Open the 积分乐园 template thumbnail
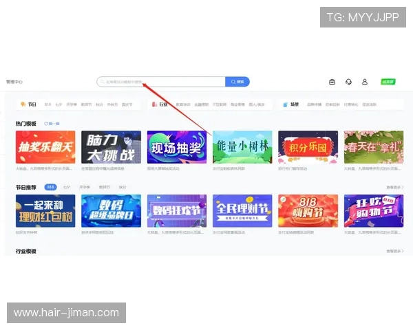413x330 pixels. tap(308, 147)
